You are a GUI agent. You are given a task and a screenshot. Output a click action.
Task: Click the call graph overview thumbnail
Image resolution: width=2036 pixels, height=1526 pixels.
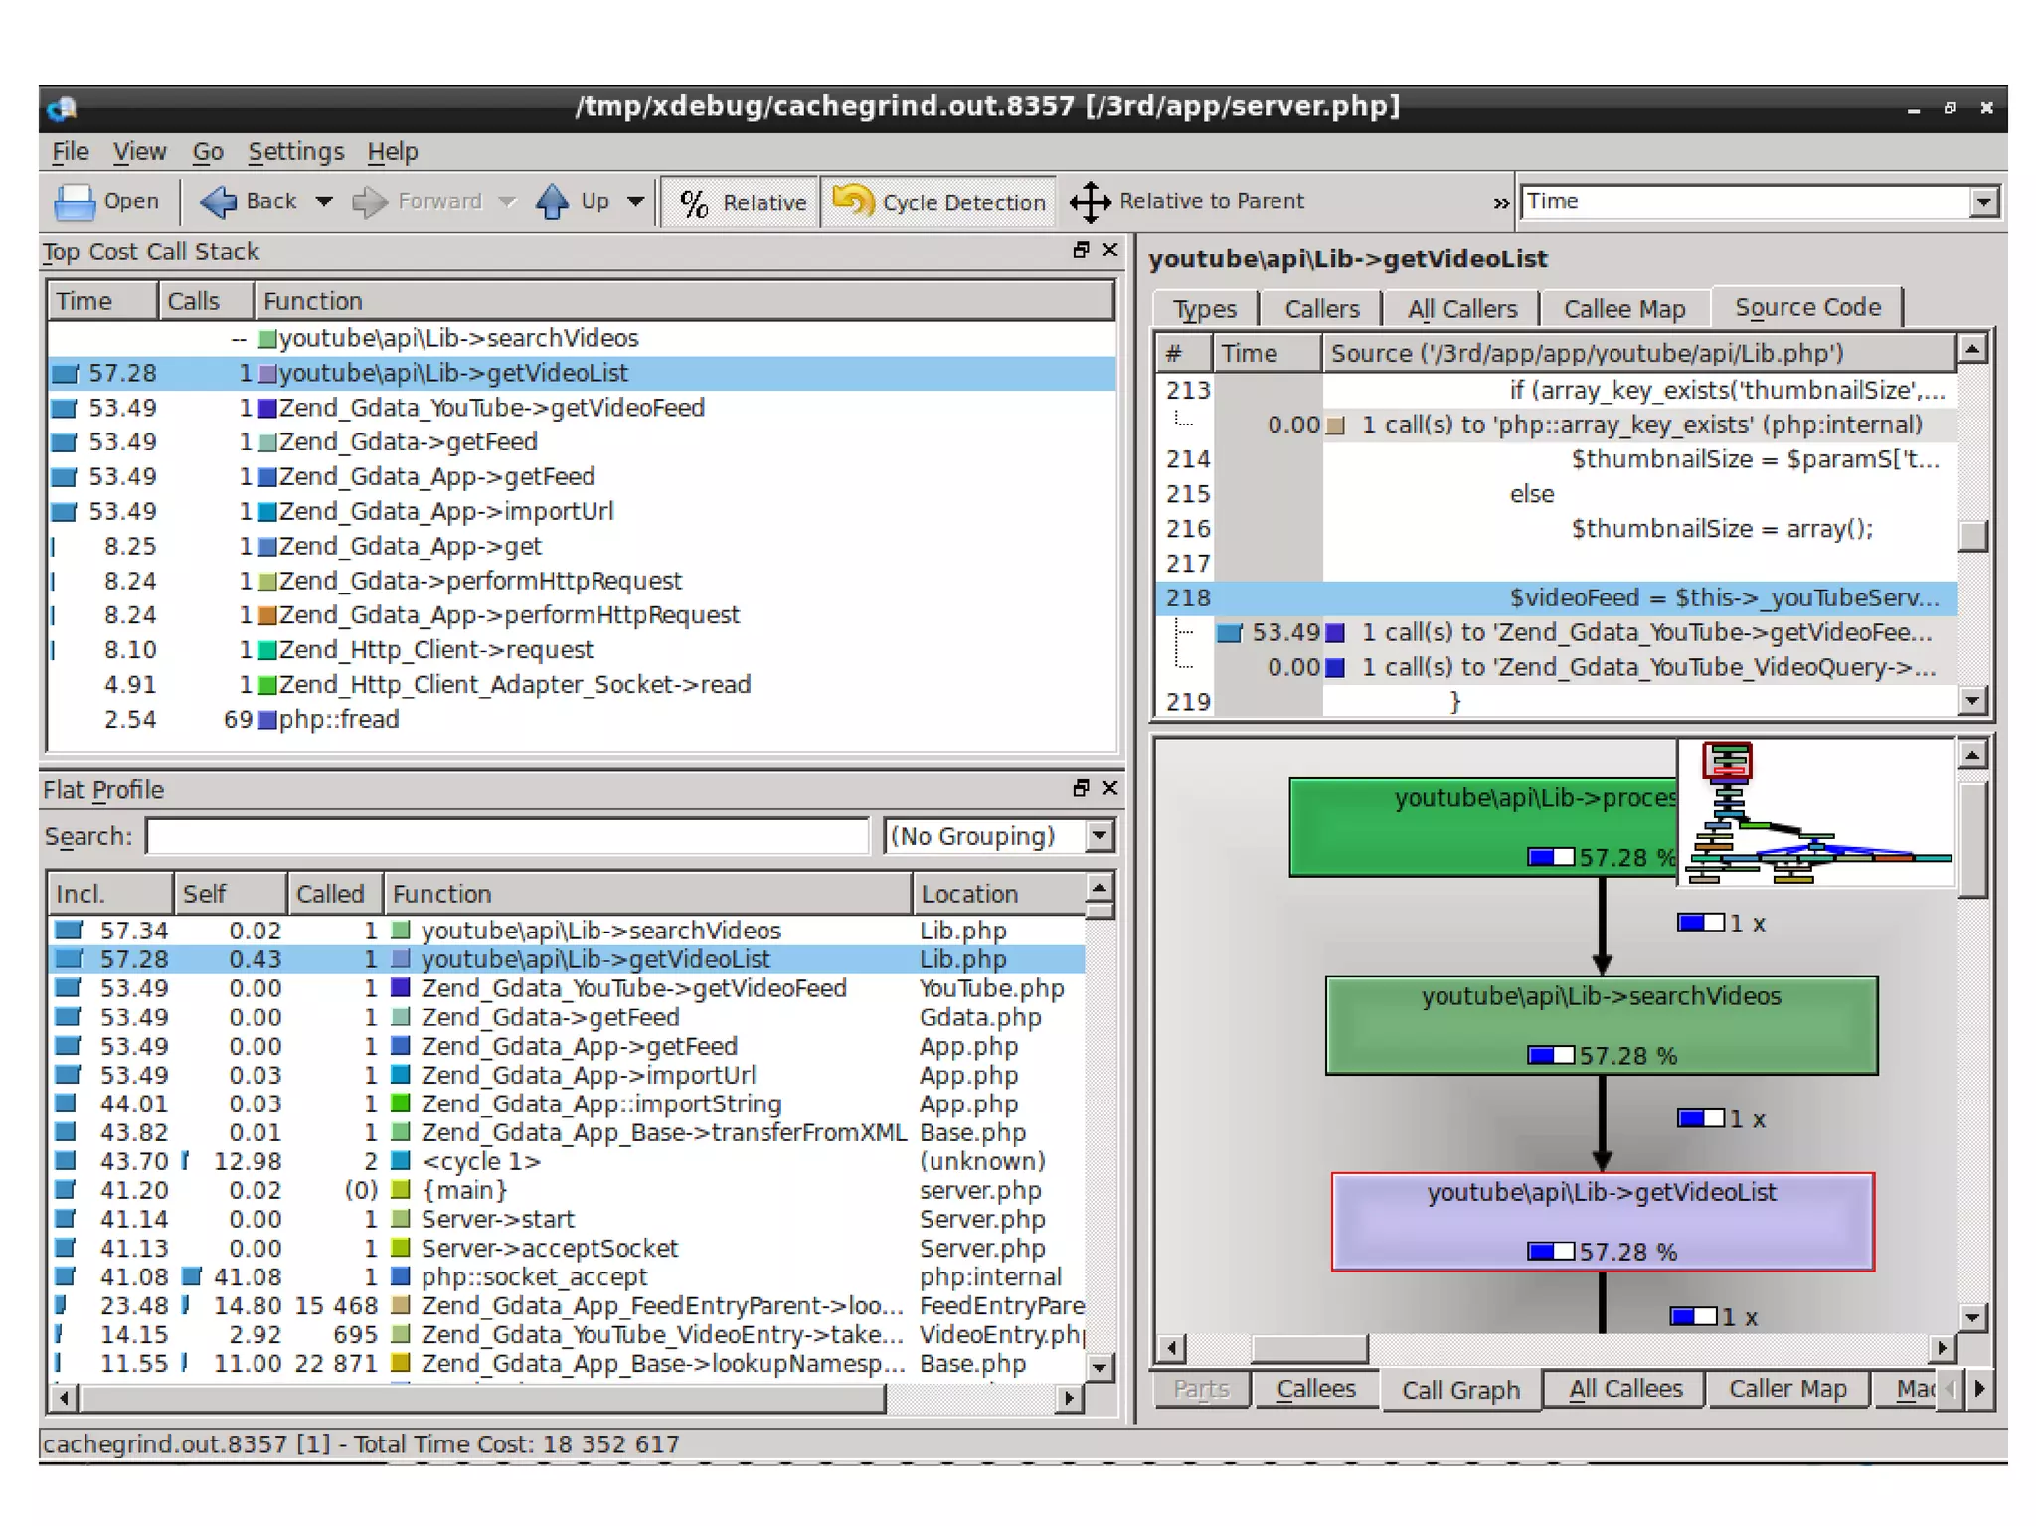(1816, 813)
